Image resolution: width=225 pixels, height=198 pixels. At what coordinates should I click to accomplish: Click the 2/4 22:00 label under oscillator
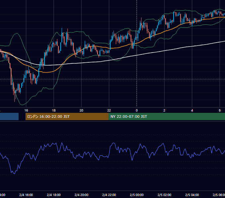(109, 195)
